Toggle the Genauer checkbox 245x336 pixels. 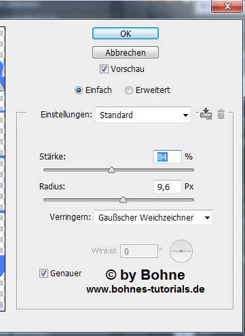pos(43,273)
